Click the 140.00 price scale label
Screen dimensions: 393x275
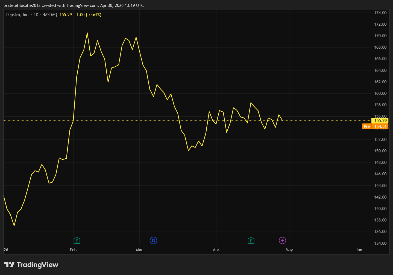point(380,208)
